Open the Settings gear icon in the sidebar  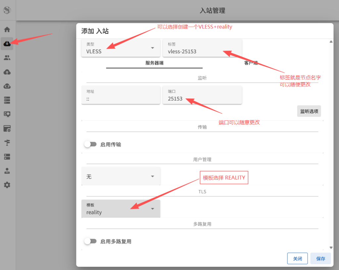(x=7, y=185)
